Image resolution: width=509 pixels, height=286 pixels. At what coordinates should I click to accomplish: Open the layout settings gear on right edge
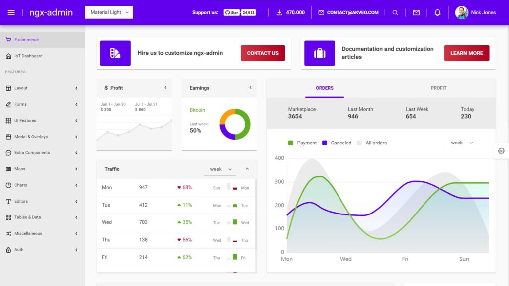tap(501, 150)
